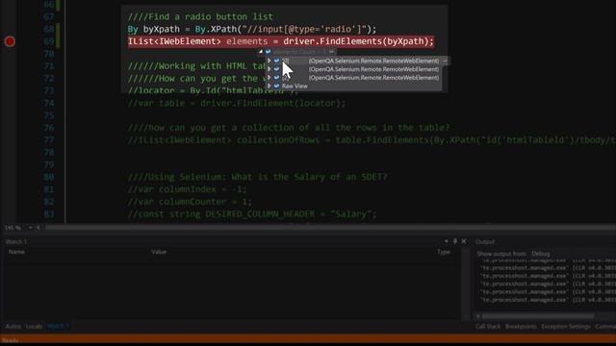Viewport: 616px width, 346px height.
Task: Click line number 77 in the gutter
Action: [x=49, y=140]
